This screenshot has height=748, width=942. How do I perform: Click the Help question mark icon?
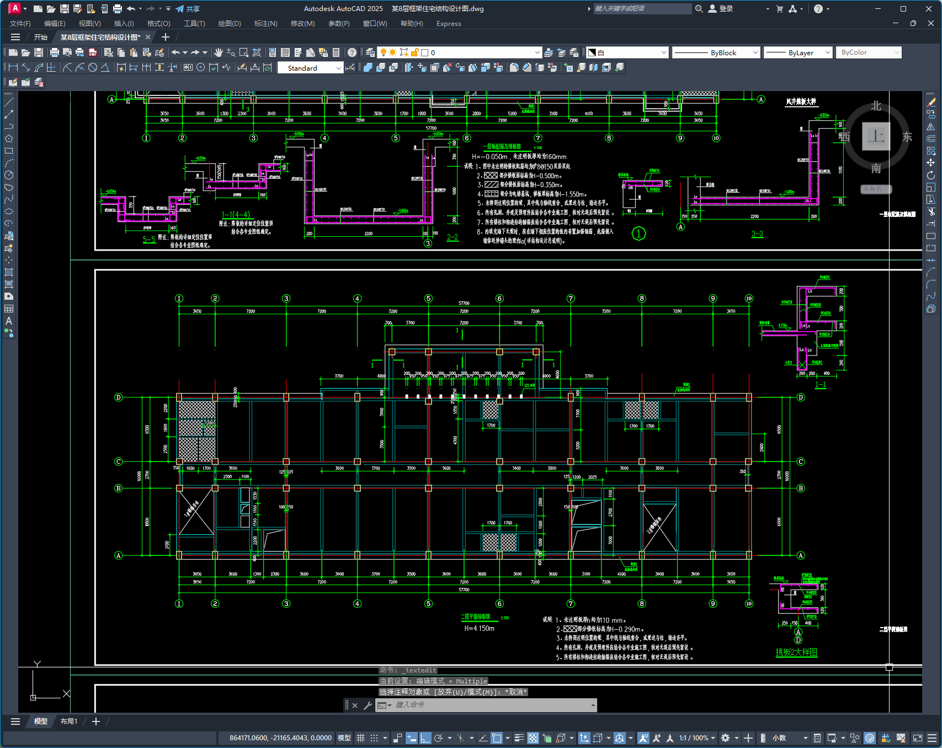[352, 52]
